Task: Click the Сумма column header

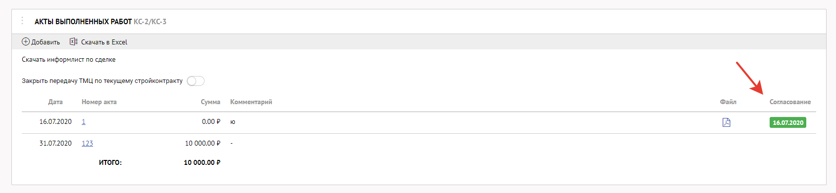Action: pos(210,102)
